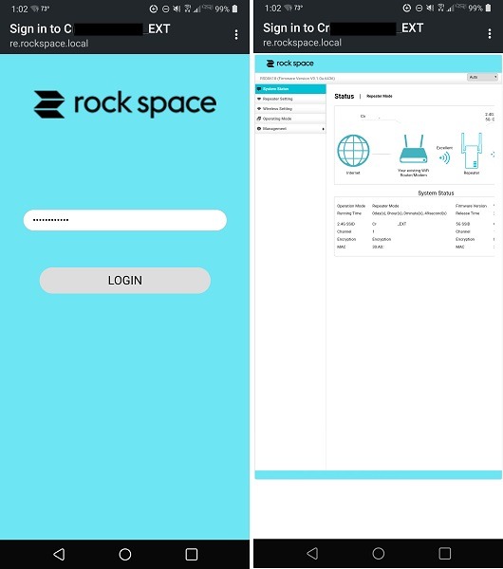The height and width of the screenshot is (569, 503).
Task: Click the System Status sidebar icon
Action: (x=259, y=89)
